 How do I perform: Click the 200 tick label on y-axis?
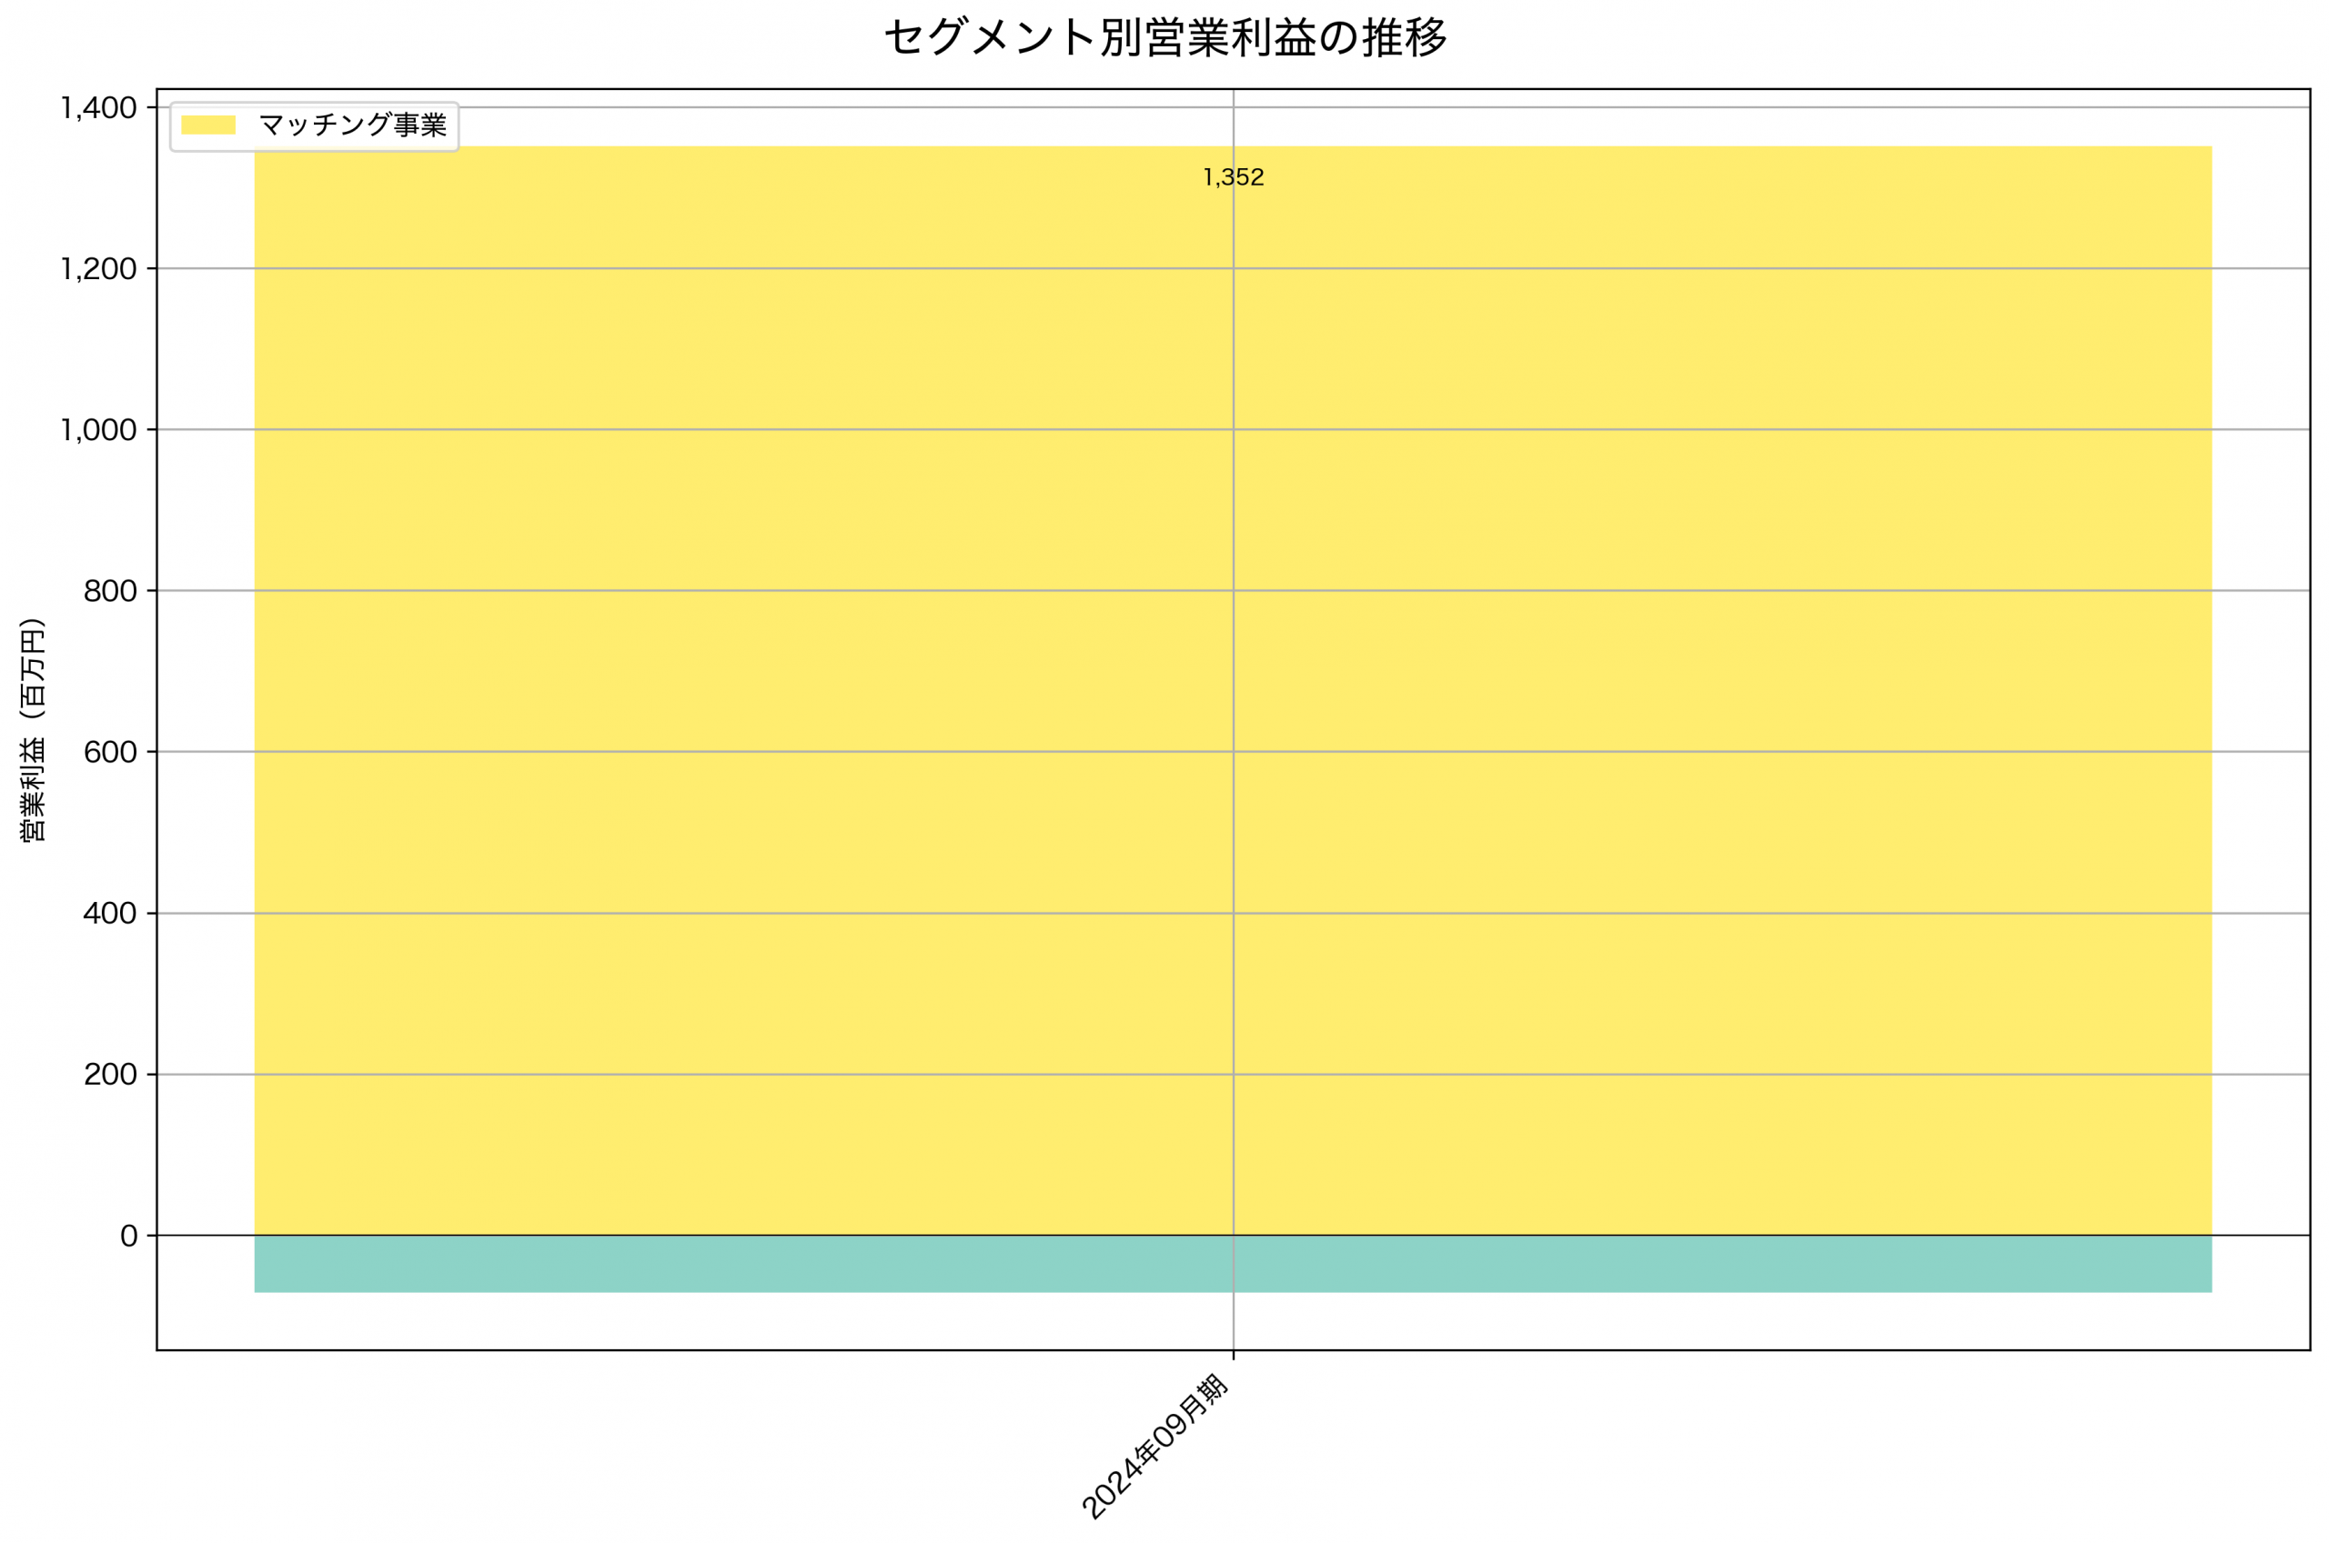[x=111, y=1075]
